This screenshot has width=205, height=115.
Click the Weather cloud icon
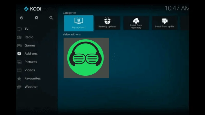coord(19,87)
